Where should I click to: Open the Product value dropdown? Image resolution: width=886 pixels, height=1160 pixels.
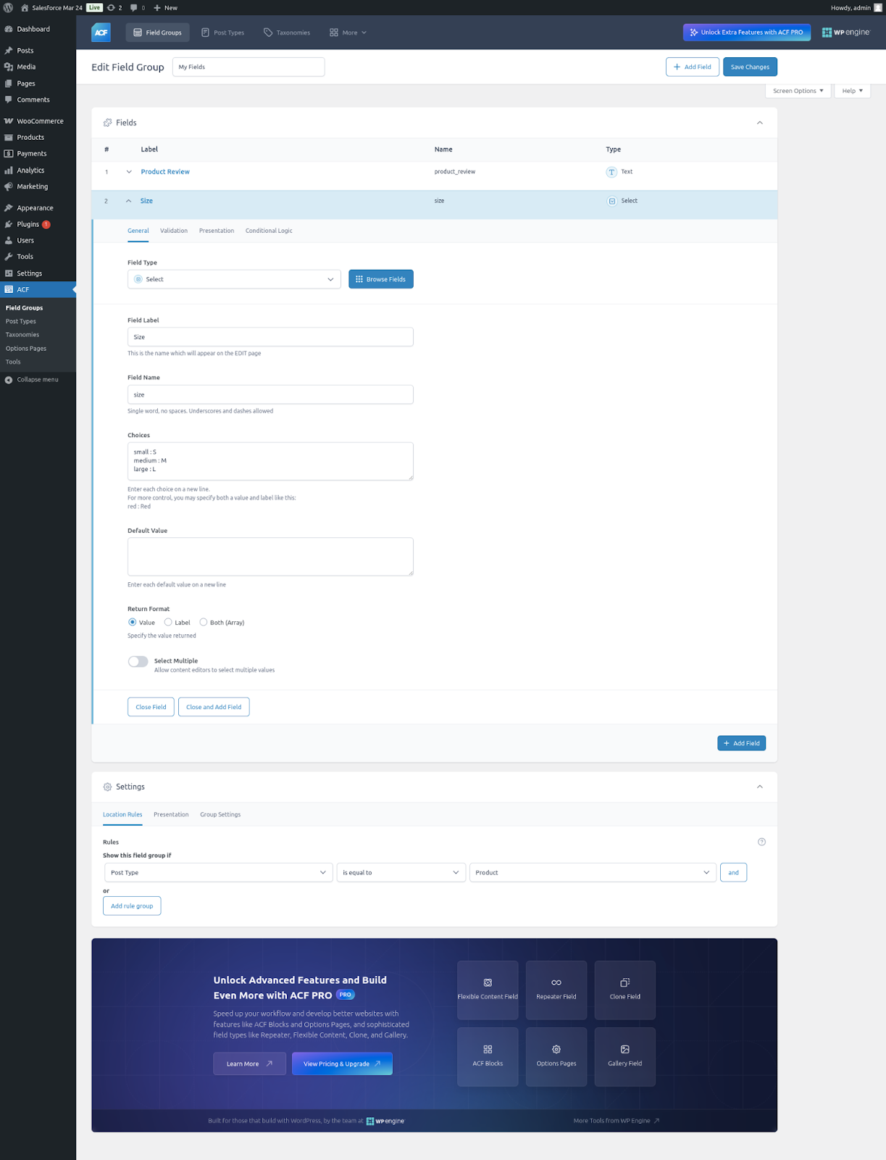point(593,872)
